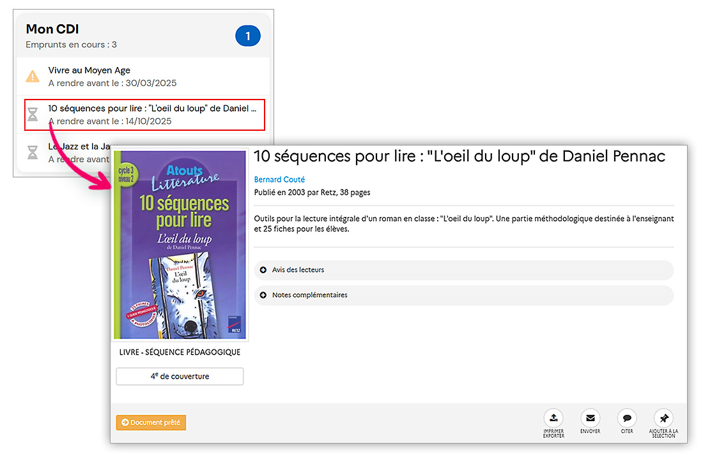Click the large book title heading
The image size is (703, 462).
(459, 156)
